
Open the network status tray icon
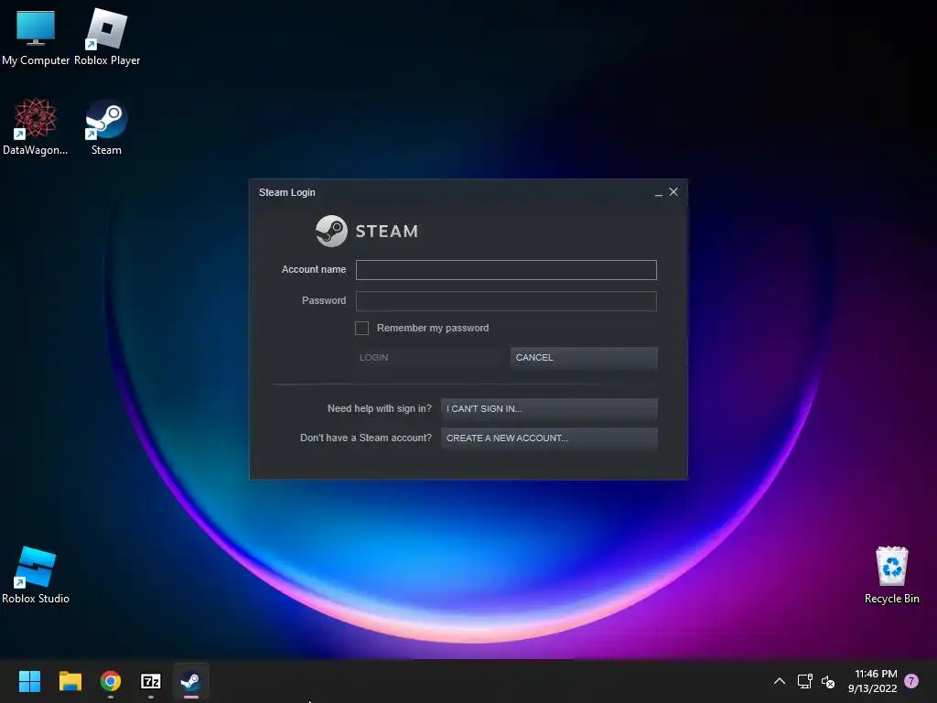click(804, 681)
